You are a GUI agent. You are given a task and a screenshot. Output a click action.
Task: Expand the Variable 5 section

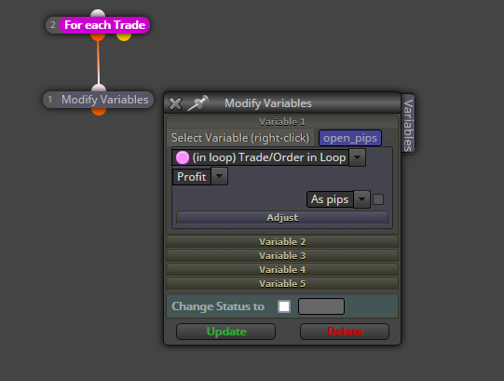point(282,284)
